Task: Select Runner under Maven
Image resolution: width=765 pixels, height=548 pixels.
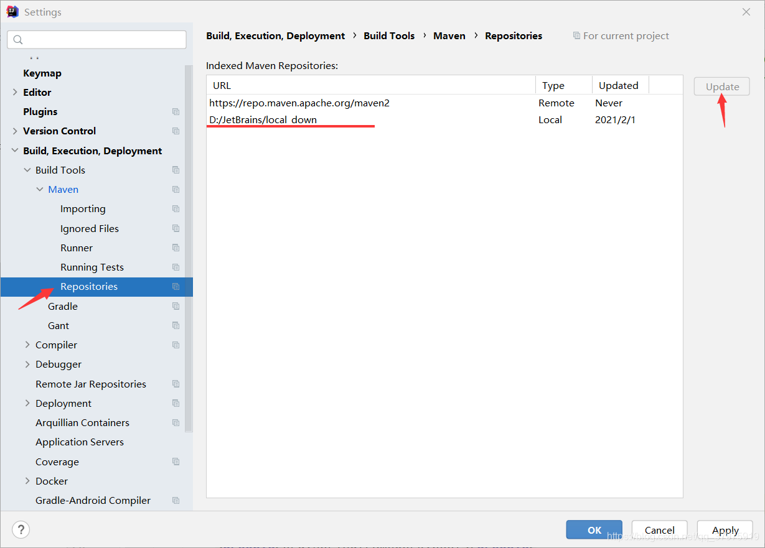Action: (77, 248)
